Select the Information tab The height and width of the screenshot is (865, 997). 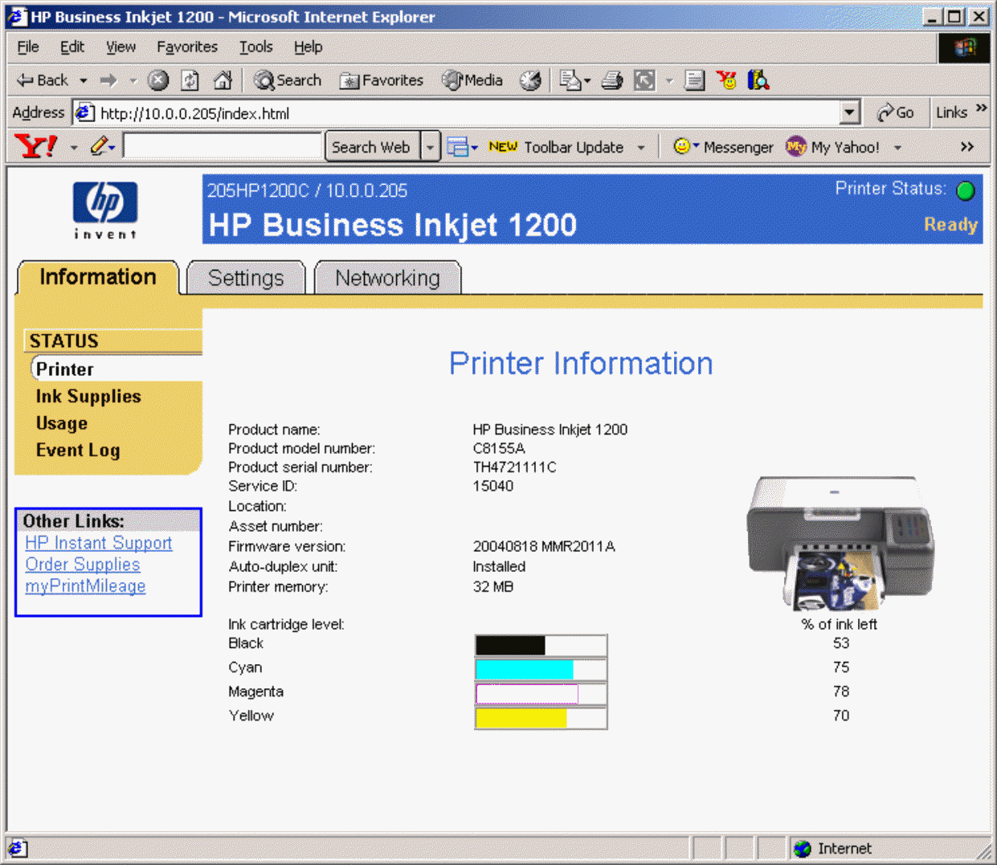[x=98, y=277]
